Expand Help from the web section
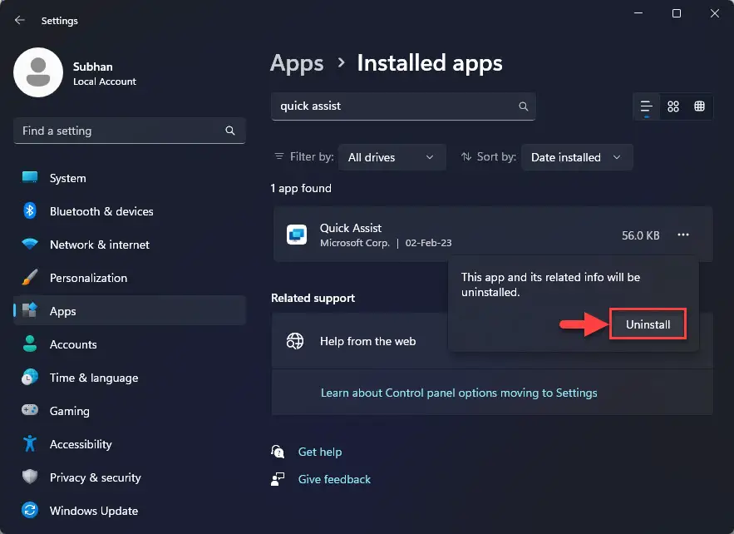The width and height of the screenshot is (734, 534). tap(367, 341)
